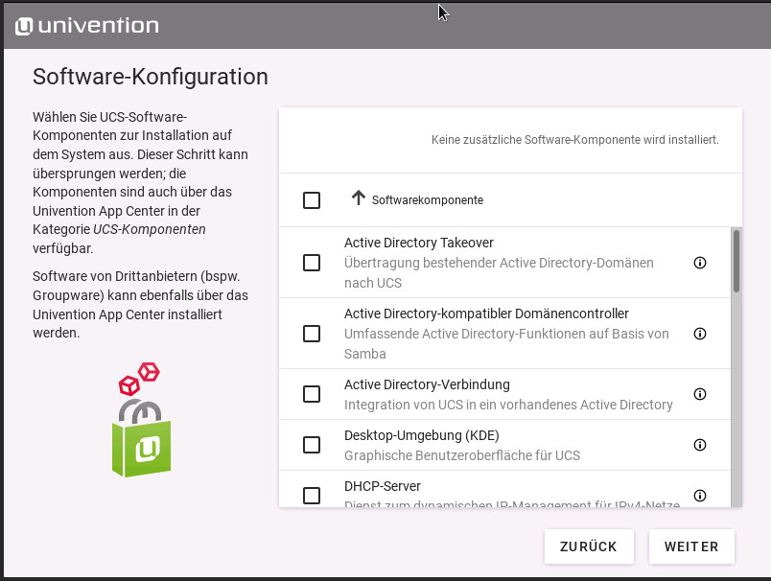Open info for Desktop-Umgebung (KDE)
Viewport: 771px width, 581px height.
click(x=700, y=445)
